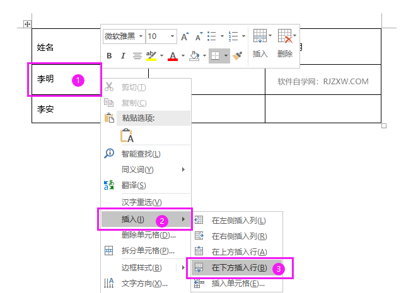
Task: Open highlight color dropdown arrow
Action: (x=161, y=56)
